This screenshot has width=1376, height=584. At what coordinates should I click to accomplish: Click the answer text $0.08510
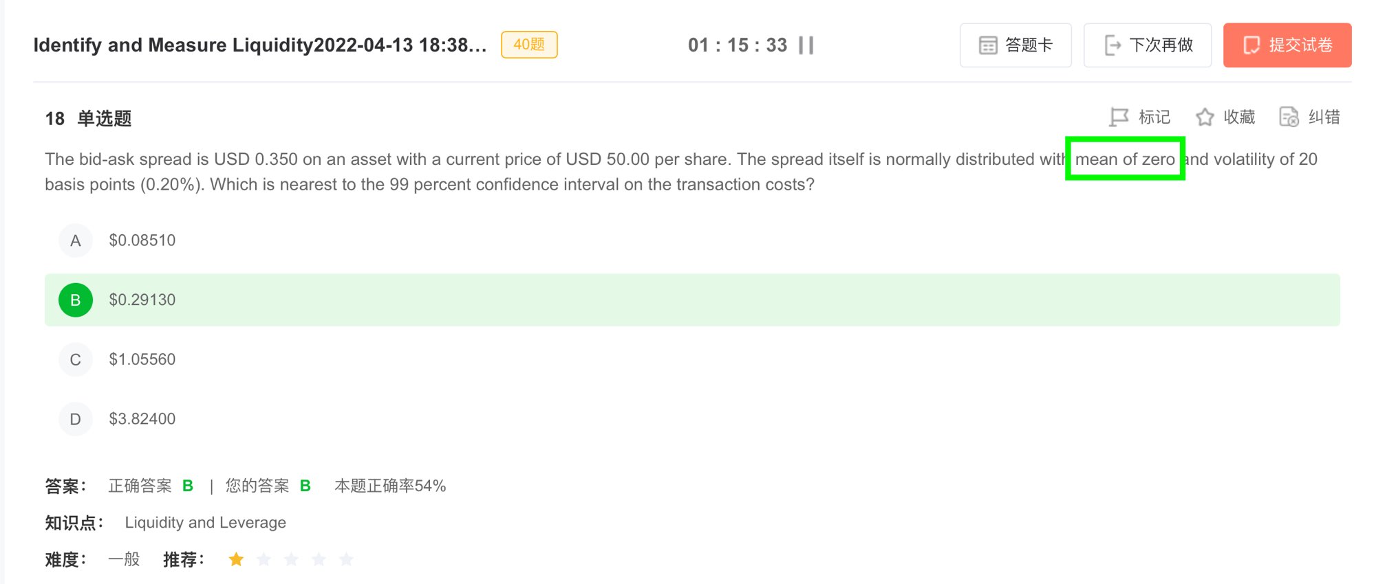point(142,240)
